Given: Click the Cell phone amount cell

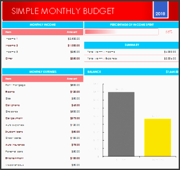Looking at the screenshot, I should [75, 105].
